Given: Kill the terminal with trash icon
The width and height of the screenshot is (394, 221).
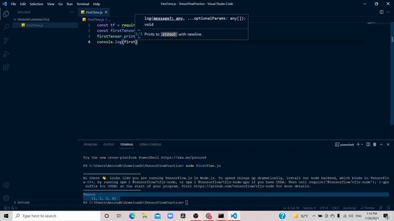Looking at the screenshot, I should tap(375, 144).
